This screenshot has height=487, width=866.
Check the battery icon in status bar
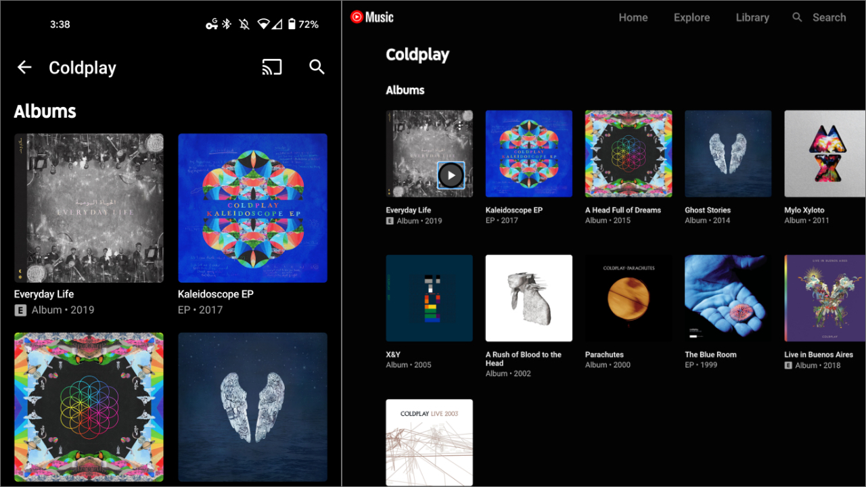click(292, 24)
